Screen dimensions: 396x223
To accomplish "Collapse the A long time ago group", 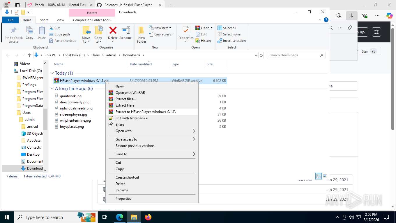I will 52,89.
